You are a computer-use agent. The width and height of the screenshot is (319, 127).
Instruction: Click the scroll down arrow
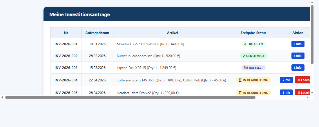(312, 92)
